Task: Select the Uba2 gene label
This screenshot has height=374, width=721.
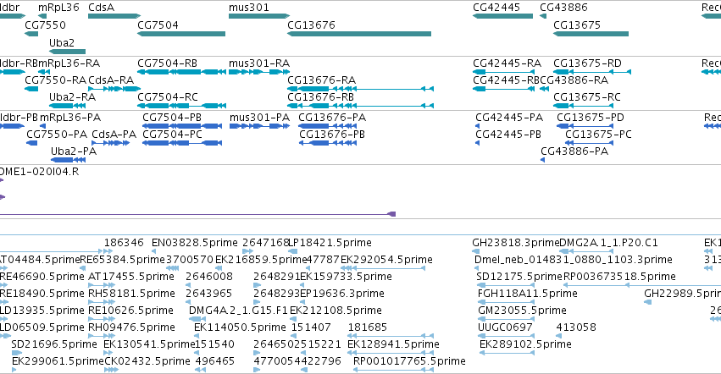Action: (x=62, y=42)
